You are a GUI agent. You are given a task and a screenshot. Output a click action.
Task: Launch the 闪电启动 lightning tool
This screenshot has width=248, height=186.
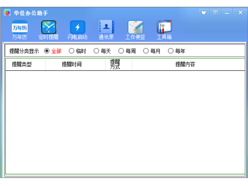coord(77,30)
